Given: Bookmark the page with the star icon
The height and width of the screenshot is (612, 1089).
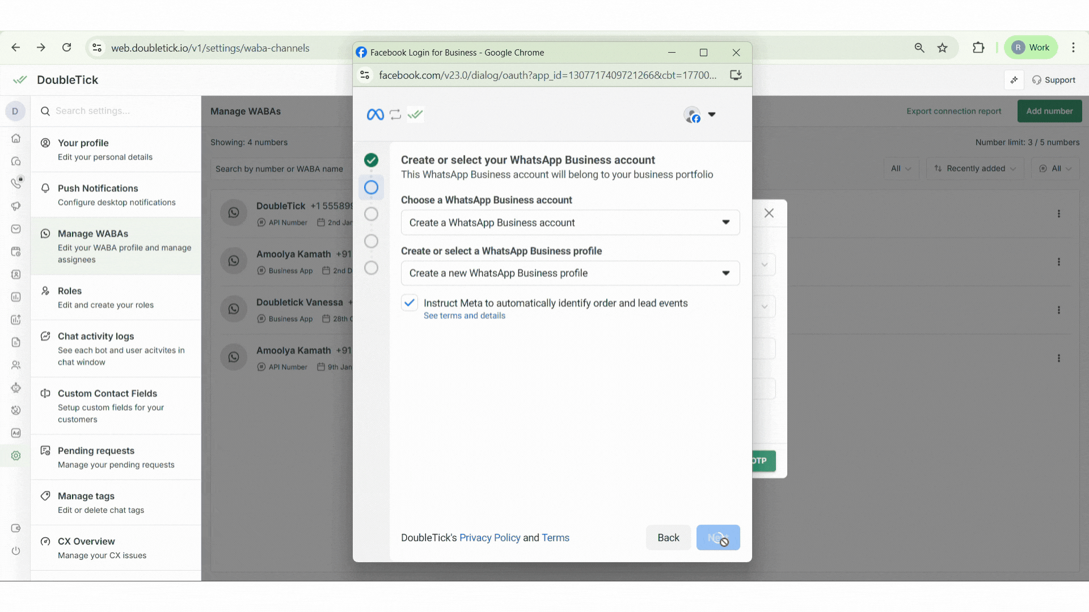Looking at the screenshot, I should (x=942, y=48).
